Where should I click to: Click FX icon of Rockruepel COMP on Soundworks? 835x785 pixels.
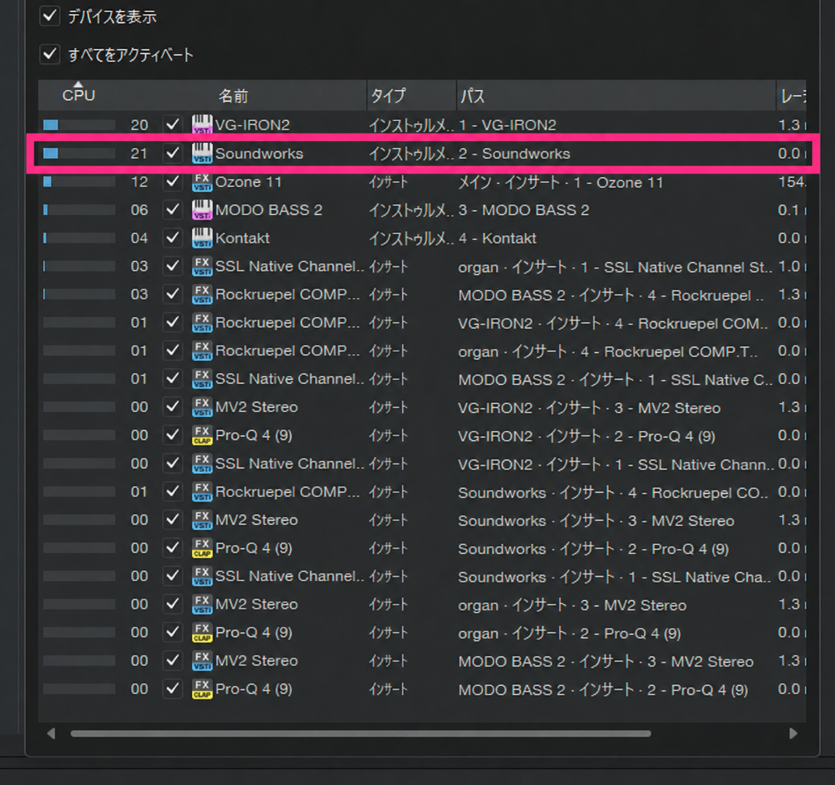click(202, 491)
